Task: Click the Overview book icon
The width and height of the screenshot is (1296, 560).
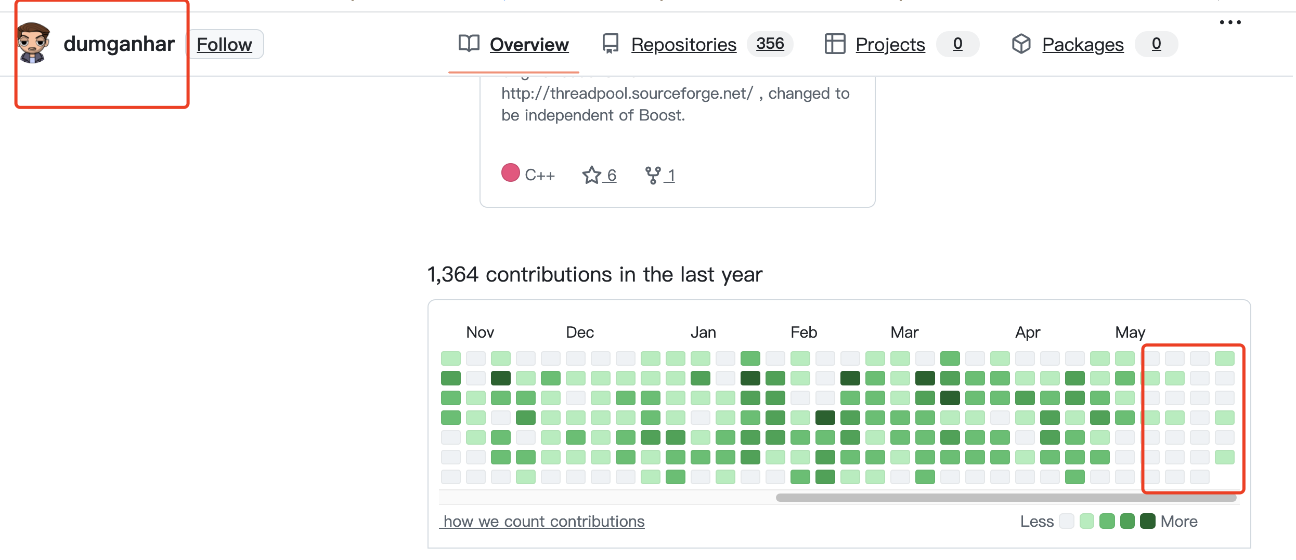Action: pyautogui.click(x=469, y=44)
